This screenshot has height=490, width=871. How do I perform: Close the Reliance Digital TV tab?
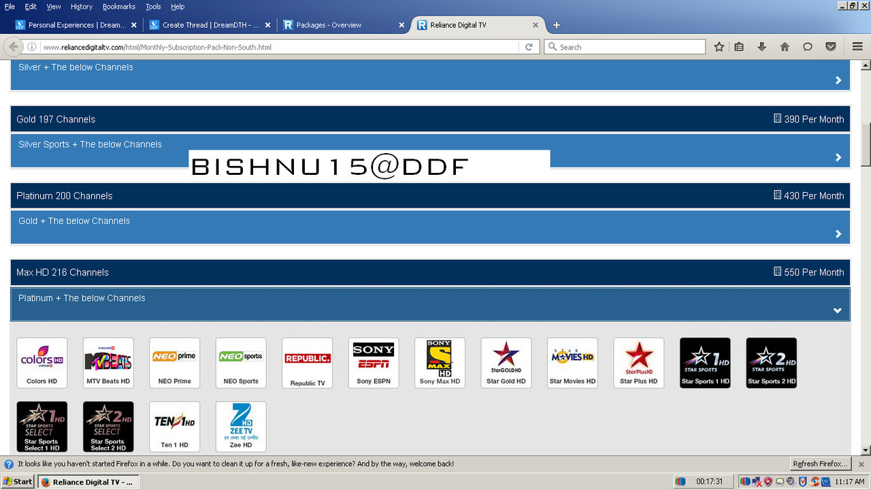click(x=536, y=25)
